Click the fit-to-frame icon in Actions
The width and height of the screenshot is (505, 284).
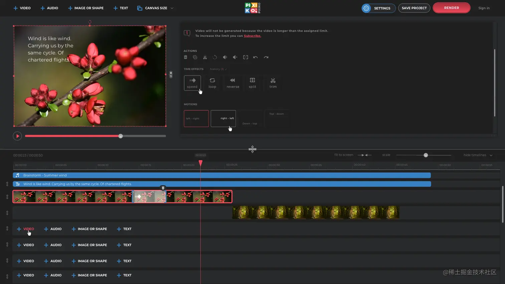point(245,57)
